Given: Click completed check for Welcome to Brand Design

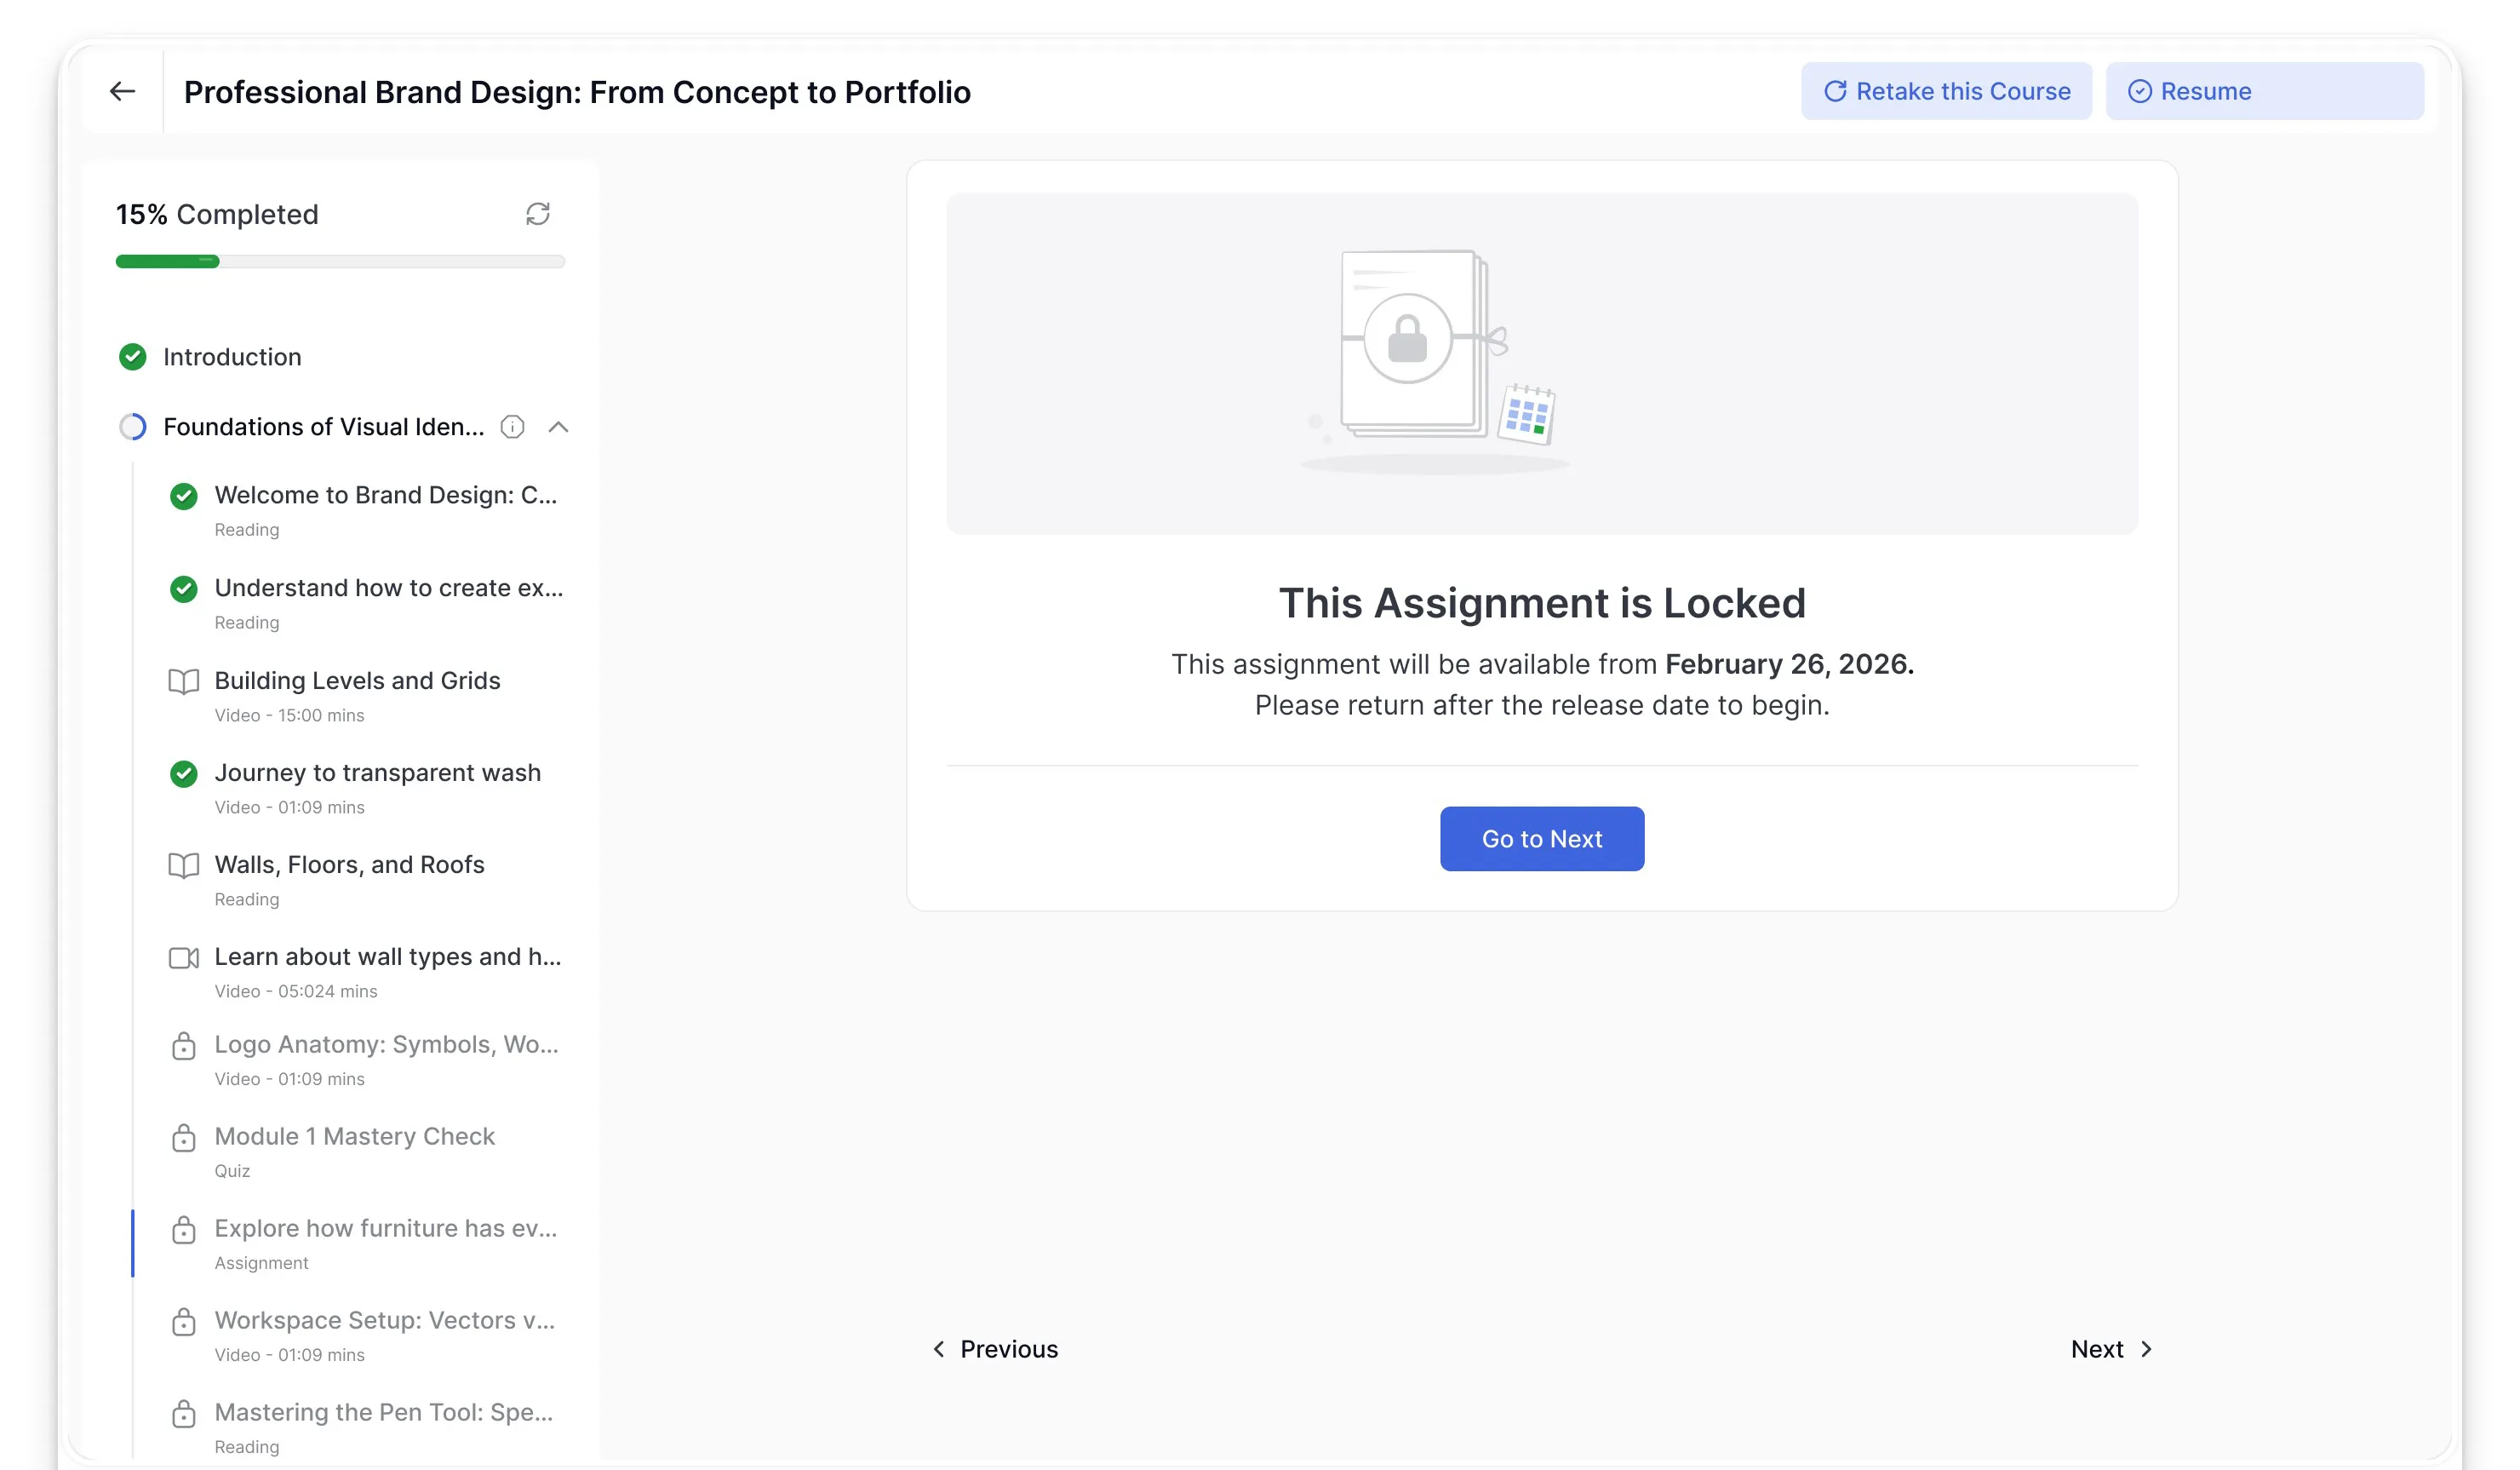Looking at the screenshot, I should [183, 497].
